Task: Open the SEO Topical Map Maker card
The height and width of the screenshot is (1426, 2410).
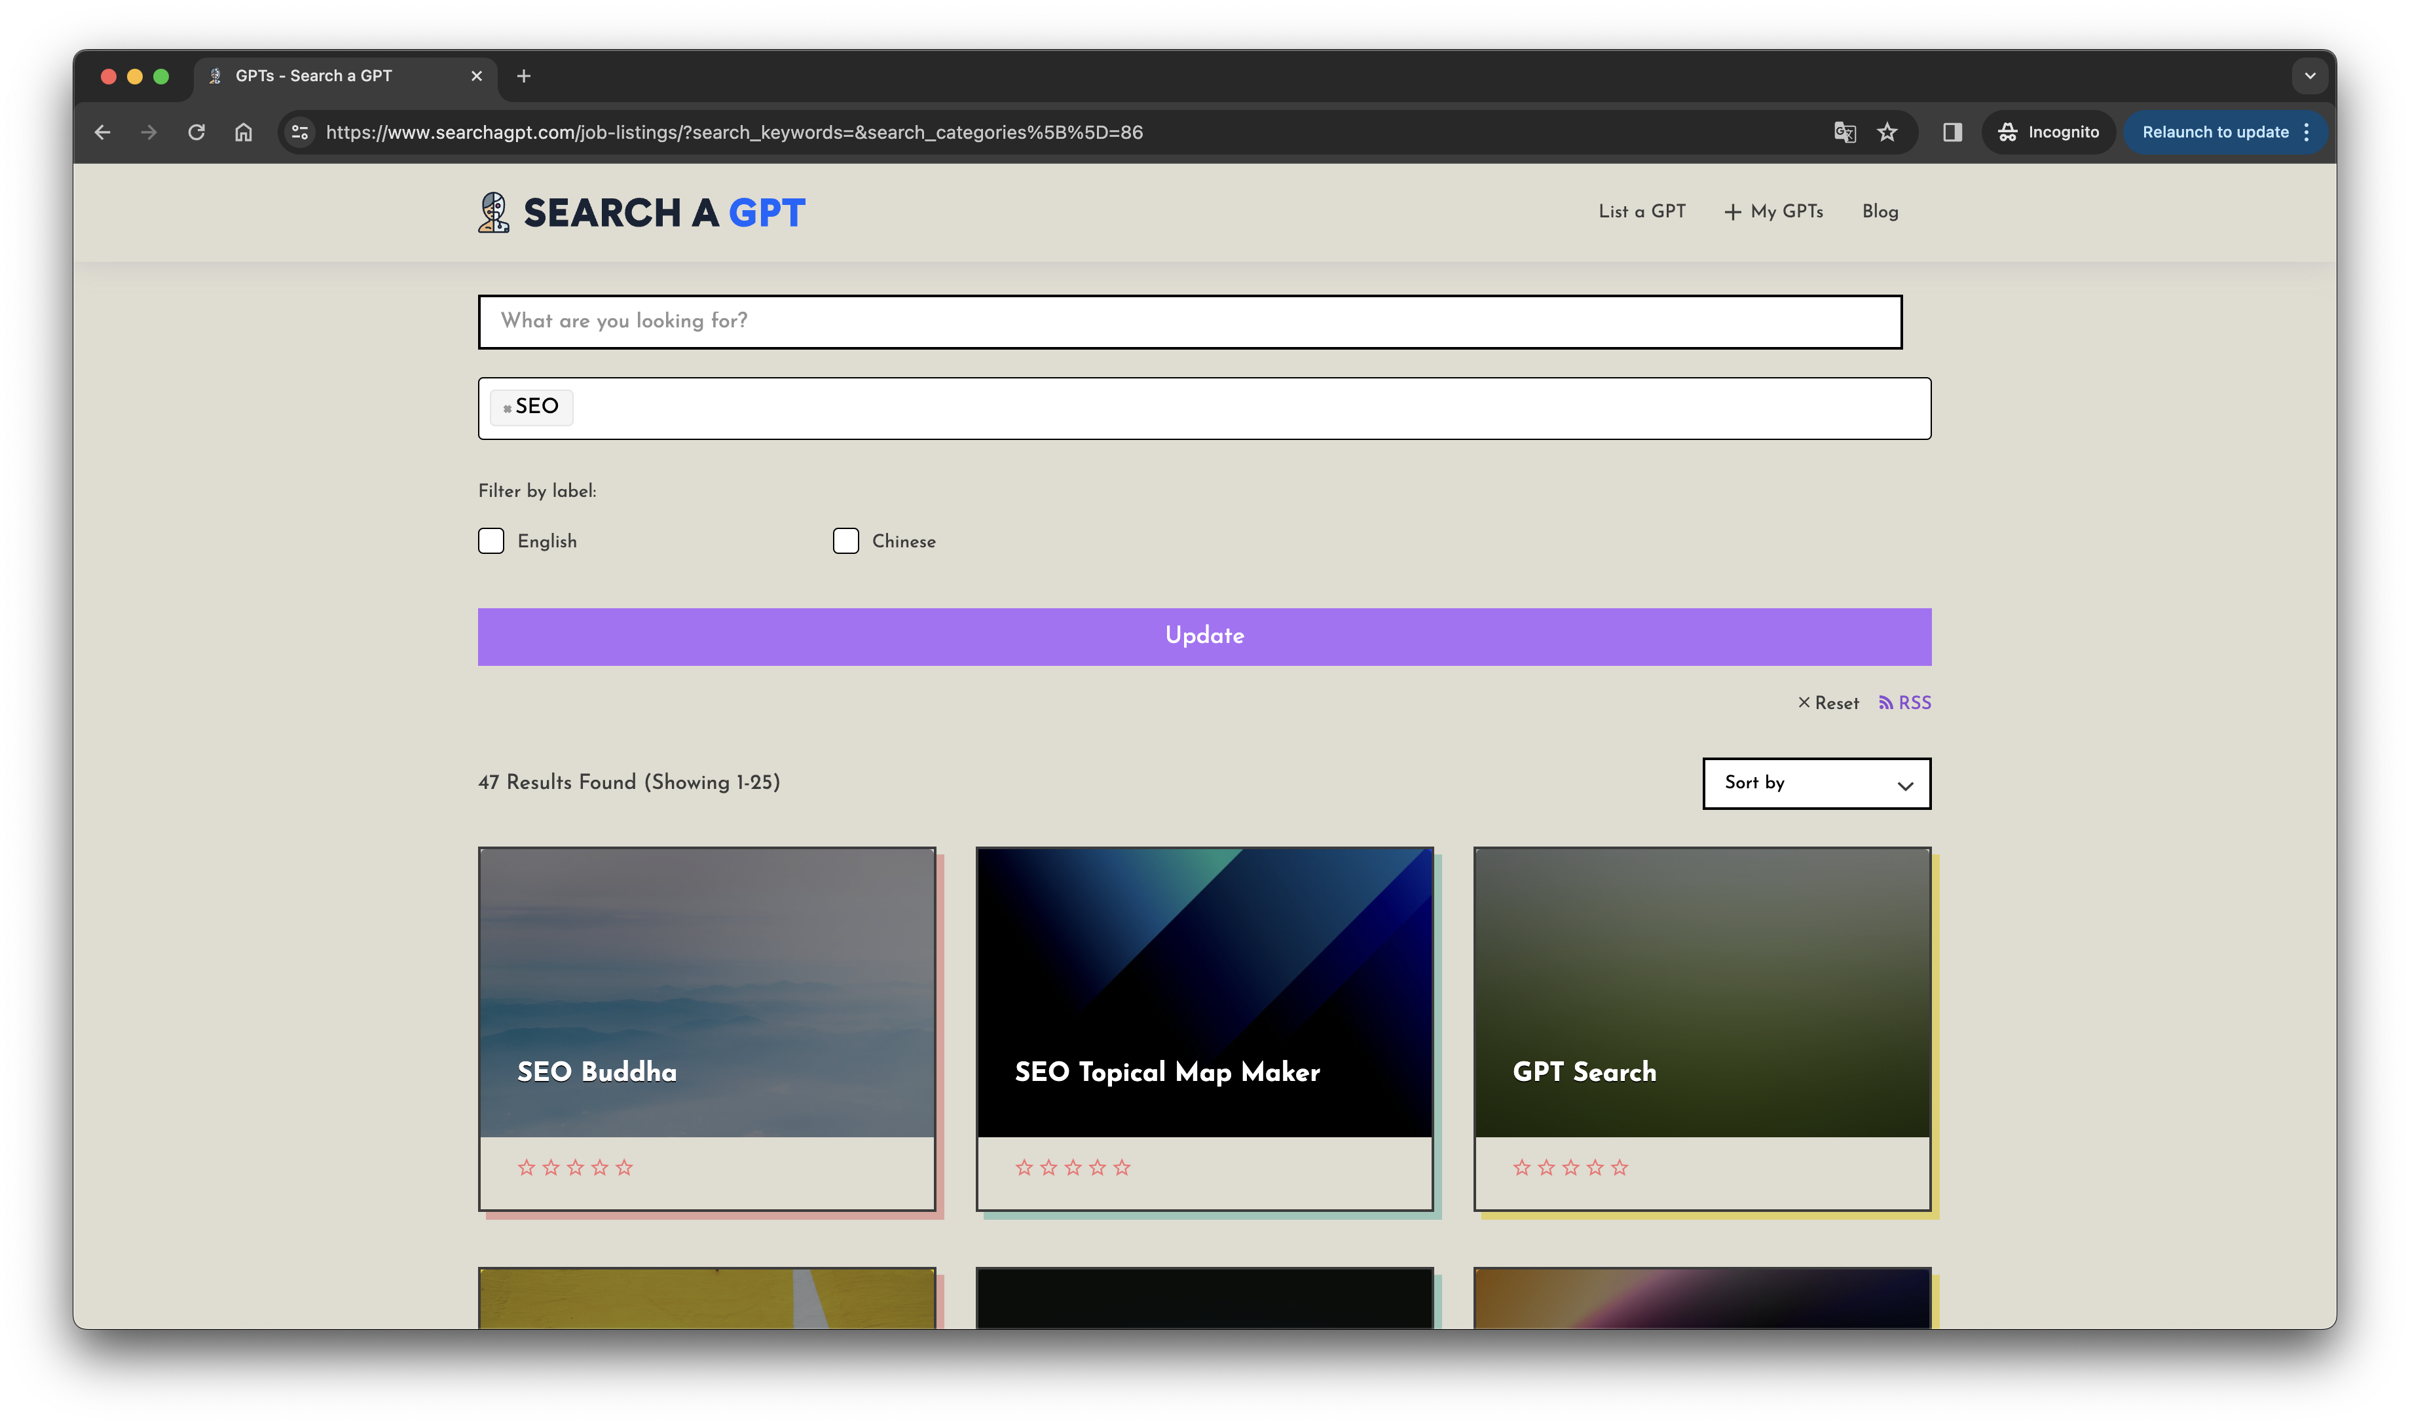Action: coord(1204,1028)
